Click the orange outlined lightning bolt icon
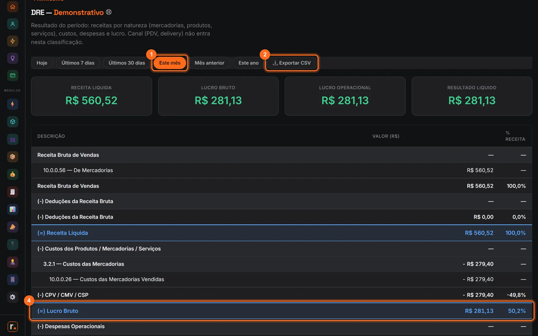 (12, 41)
